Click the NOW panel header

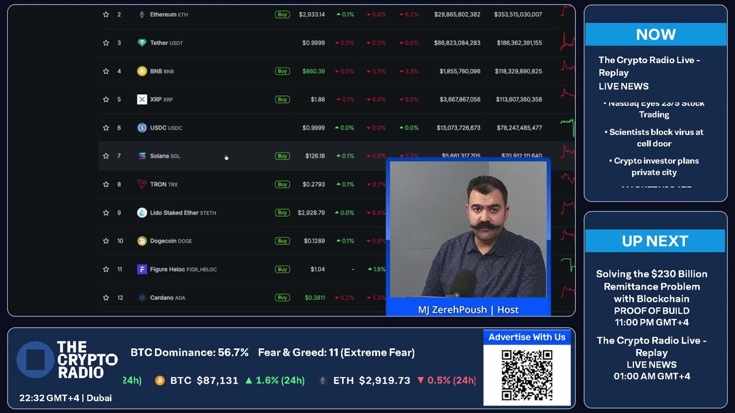coord(656,34)
